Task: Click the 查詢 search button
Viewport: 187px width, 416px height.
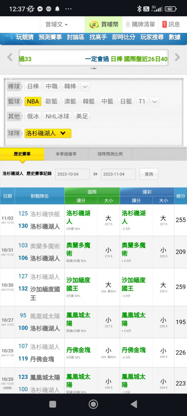Action: pos(149,174)
